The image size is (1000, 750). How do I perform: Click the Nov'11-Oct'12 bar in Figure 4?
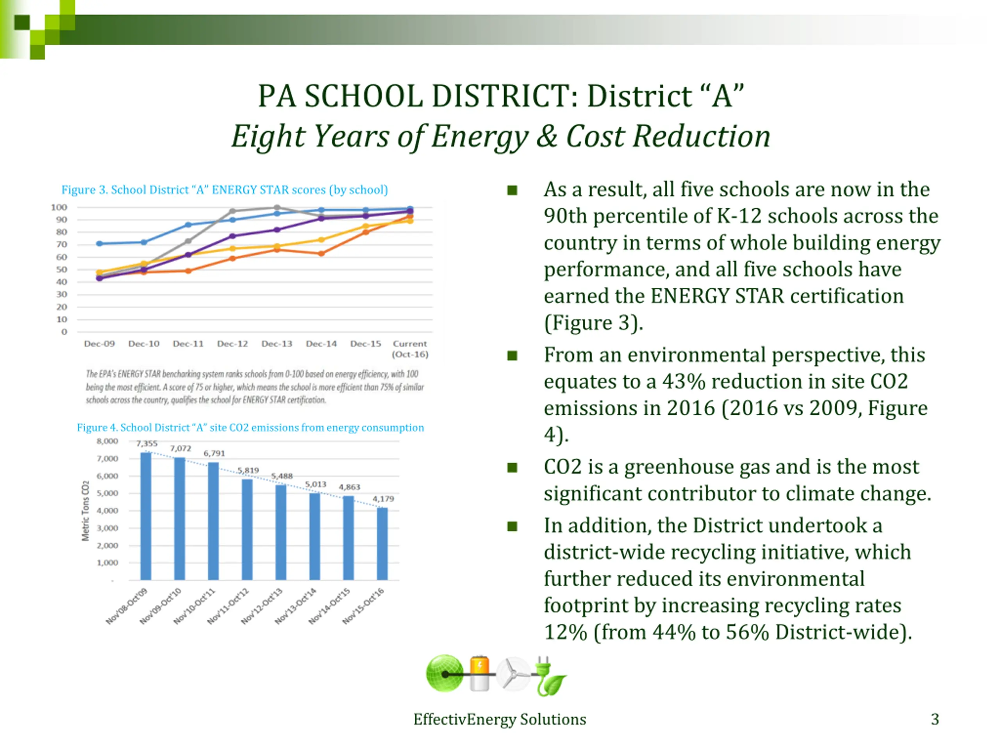[x=247, y=529]
